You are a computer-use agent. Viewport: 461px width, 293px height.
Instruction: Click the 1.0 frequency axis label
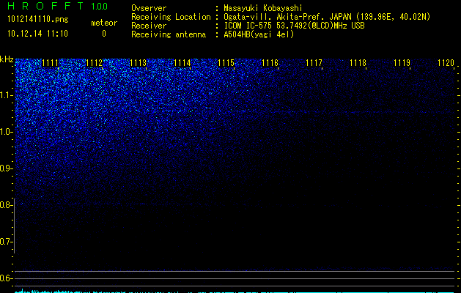pos(6,132)
